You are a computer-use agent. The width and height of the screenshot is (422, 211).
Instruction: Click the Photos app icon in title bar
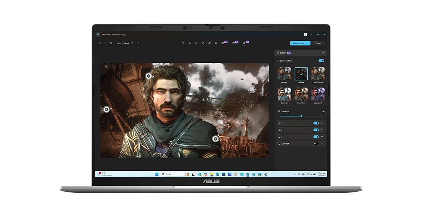(98, 35)
